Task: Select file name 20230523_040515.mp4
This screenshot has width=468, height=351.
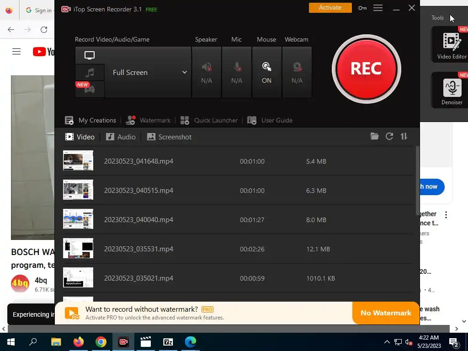Action: [x=138, y=191]
